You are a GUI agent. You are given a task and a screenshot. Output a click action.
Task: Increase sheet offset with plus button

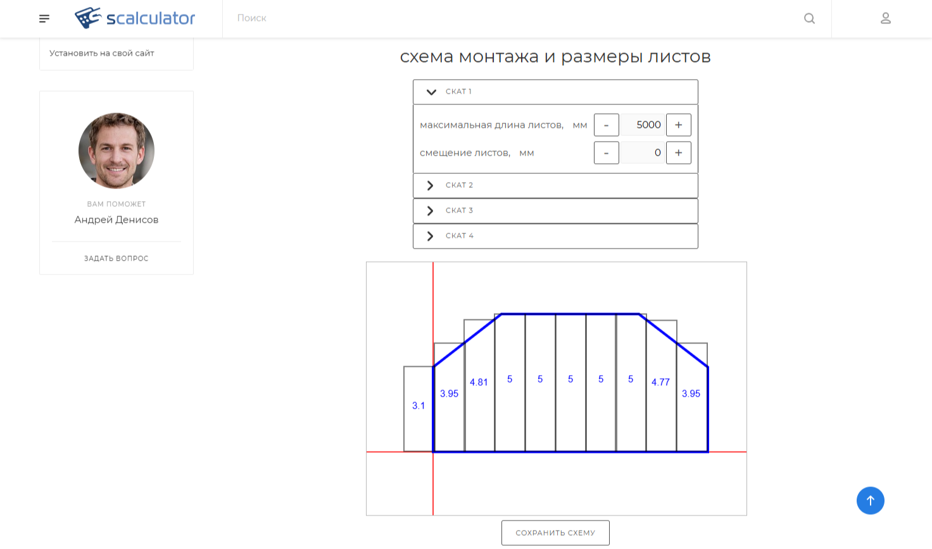pyautogui.click(x=679, y=152)
